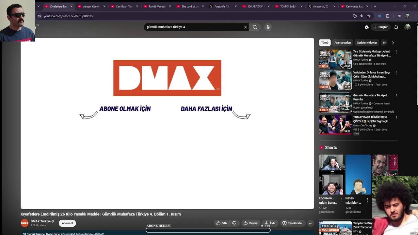Click the İndir download button
Viewport: 418px width, 235px height.
270,223
